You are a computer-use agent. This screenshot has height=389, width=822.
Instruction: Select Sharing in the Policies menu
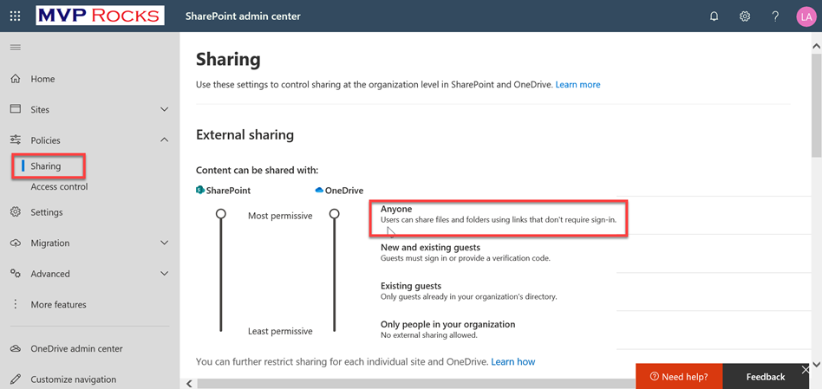tap(46, 166)
